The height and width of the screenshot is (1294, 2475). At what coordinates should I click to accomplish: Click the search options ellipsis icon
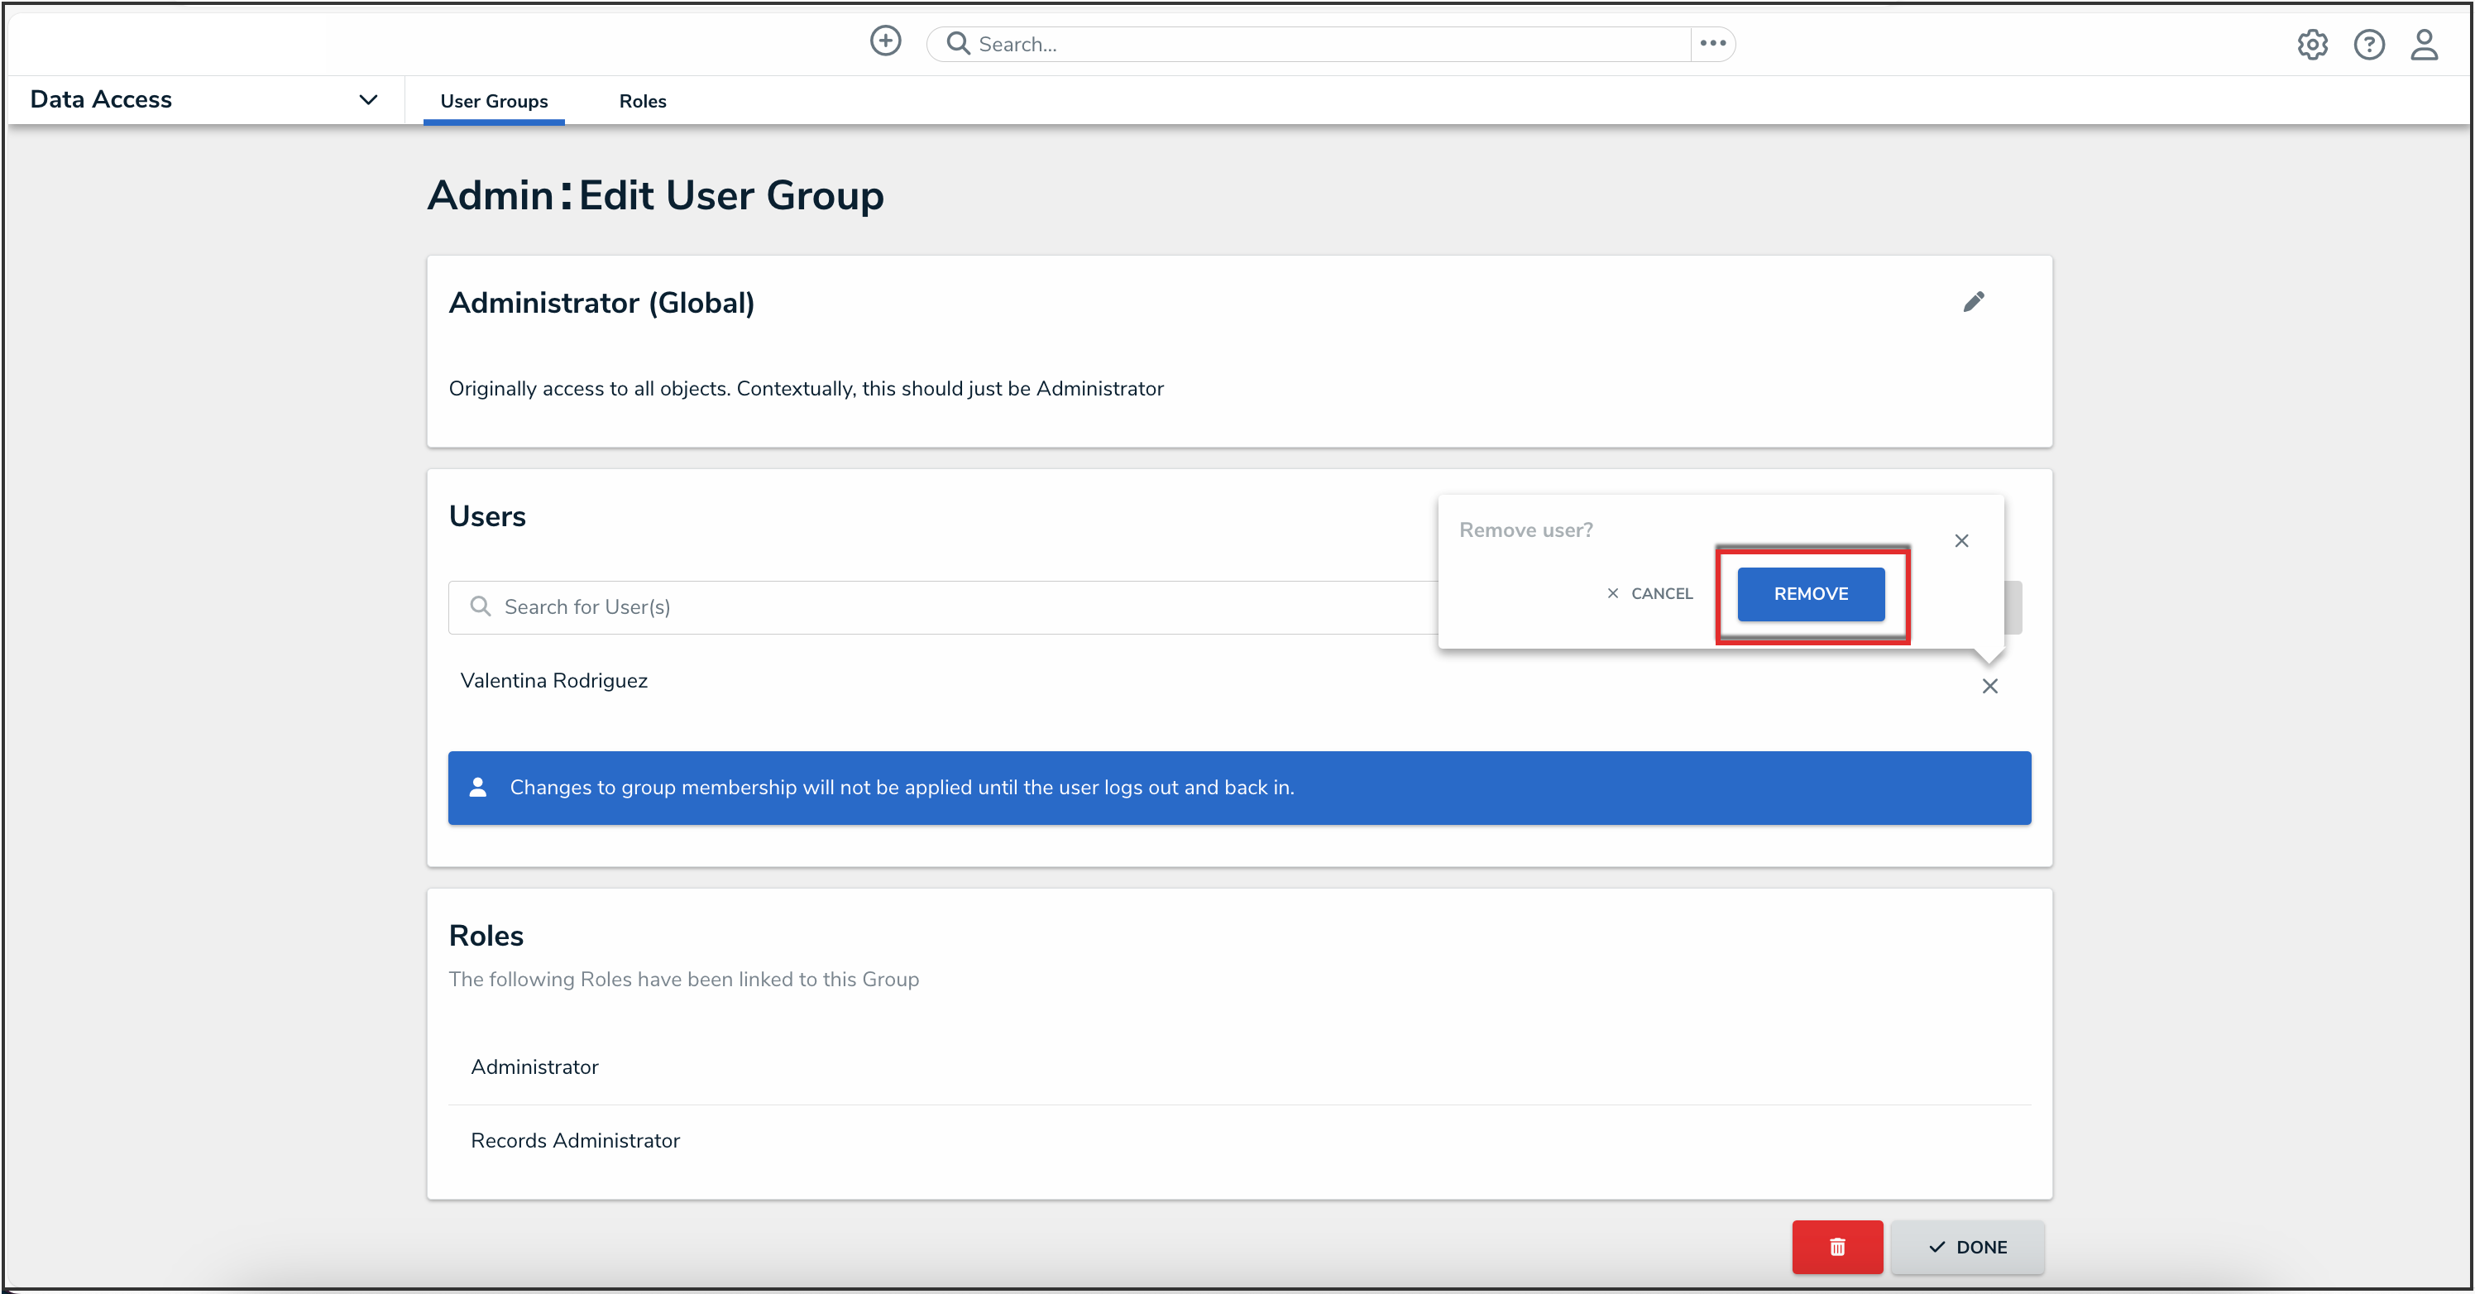[1712, 43]
